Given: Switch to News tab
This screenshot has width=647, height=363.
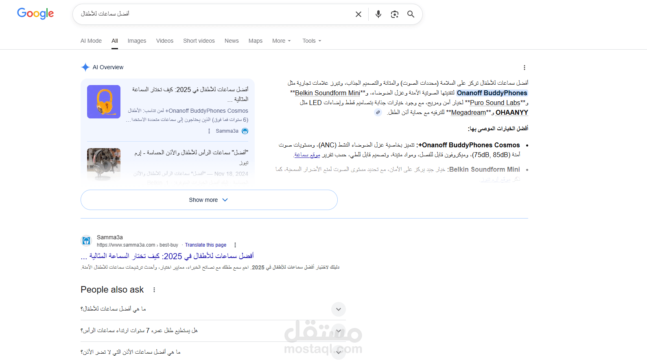Looking at the screenshot, I should pyautogui.click(x=232, y=41).
